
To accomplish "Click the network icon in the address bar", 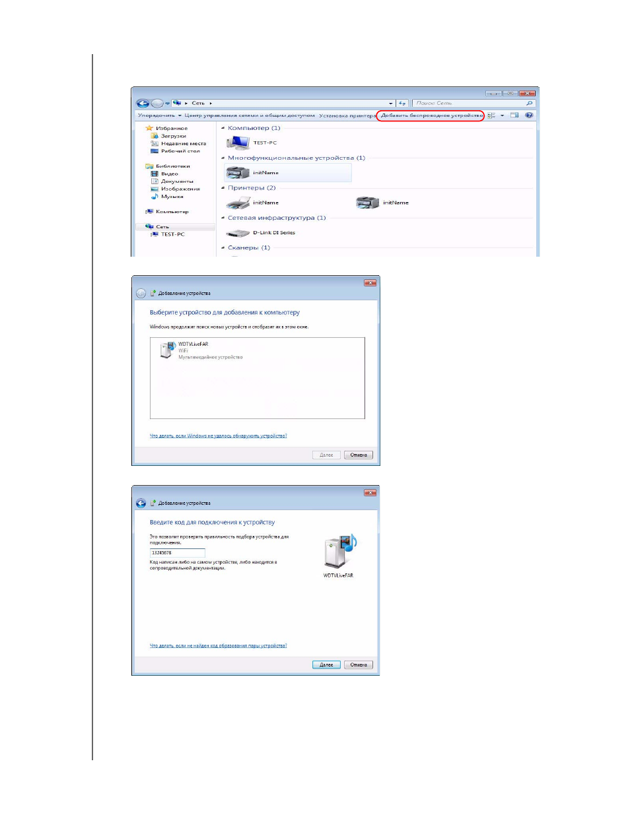I will (x=177, y=103).
